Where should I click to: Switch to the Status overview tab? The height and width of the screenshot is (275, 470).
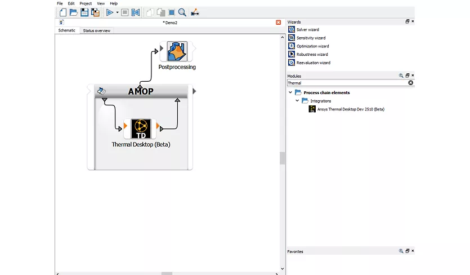(96, 30)
